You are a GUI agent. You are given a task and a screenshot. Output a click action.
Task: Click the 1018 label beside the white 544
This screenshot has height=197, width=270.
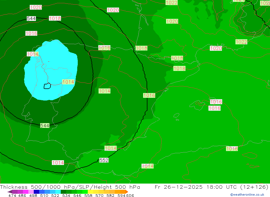click(x=55, y=18)
